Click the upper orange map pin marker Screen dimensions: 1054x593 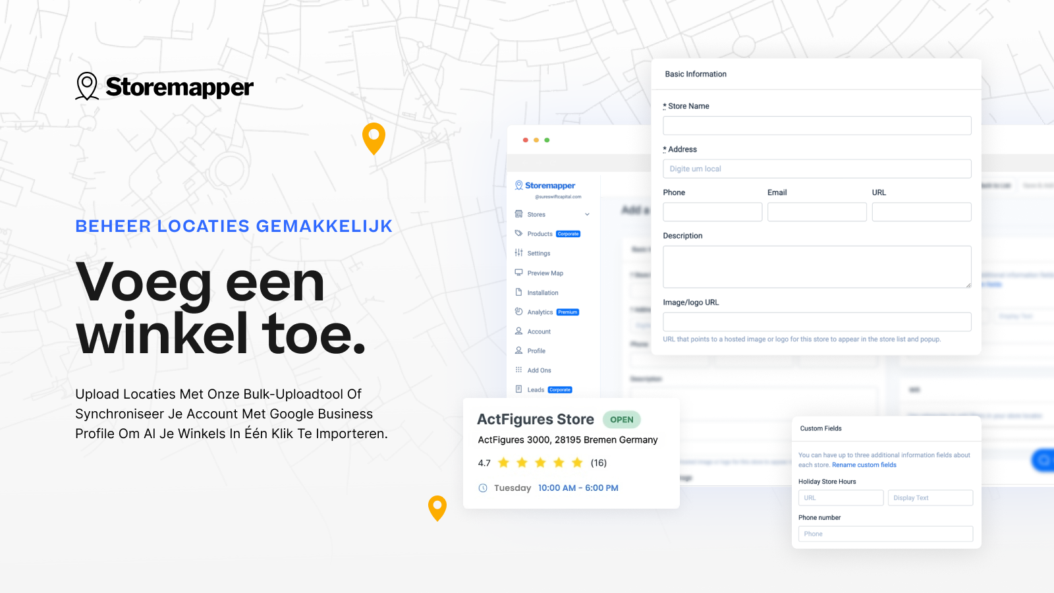tap(374, 138)
